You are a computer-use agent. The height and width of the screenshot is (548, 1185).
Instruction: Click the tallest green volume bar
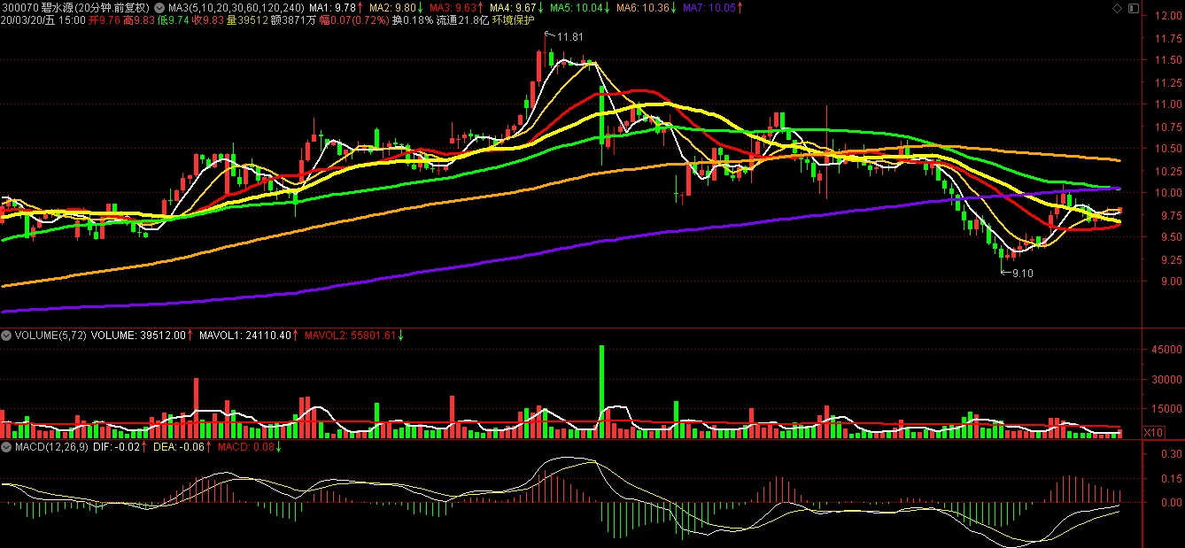point(602,391)
